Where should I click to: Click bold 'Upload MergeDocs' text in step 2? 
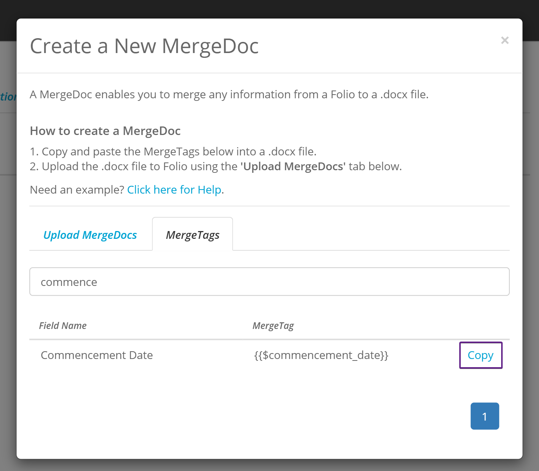coord(293,167)
